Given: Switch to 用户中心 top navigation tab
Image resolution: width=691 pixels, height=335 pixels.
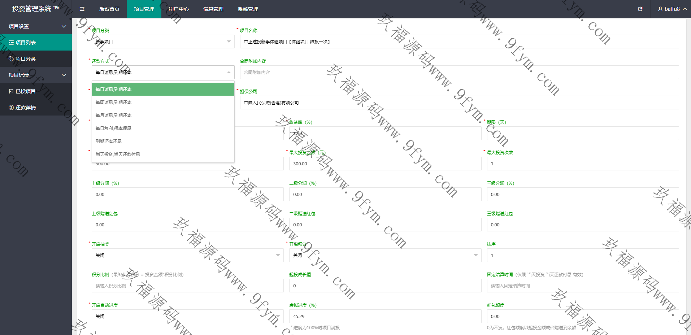Looking at the screenshot, I should pyautogui.click(x=178, y=9).
